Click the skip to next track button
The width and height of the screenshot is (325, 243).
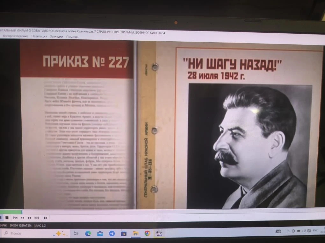37,218
